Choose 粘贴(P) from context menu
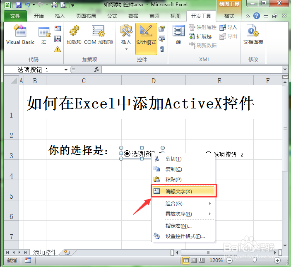This screenshot has width=291, height=267. [183, 179]
